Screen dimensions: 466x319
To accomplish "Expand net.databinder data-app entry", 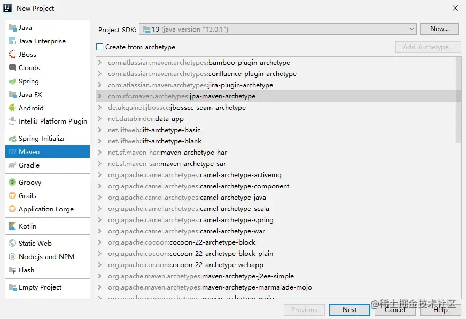I will tap(100, 119).
